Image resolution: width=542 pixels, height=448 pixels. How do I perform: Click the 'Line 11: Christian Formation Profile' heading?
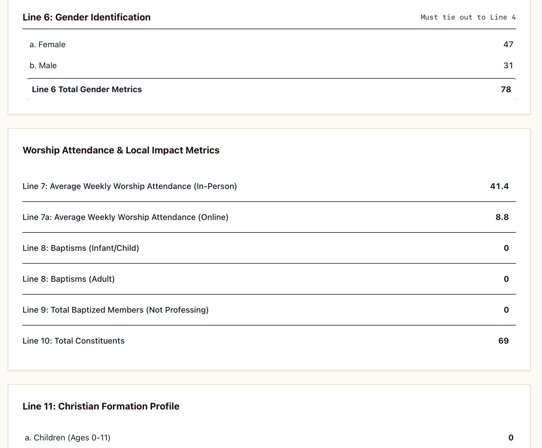pyautogui.click(x=101, y=406)
